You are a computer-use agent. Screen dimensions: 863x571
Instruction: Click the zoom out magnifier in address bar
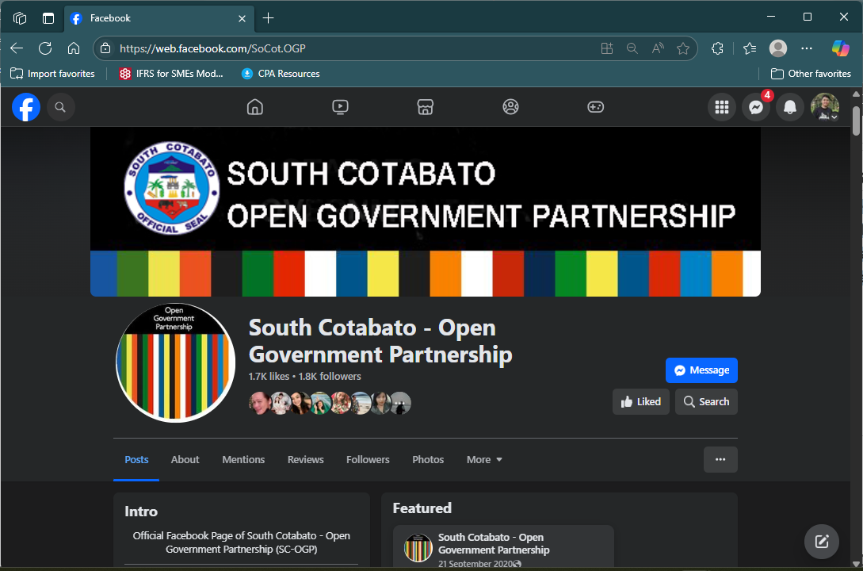pos(632,48)
